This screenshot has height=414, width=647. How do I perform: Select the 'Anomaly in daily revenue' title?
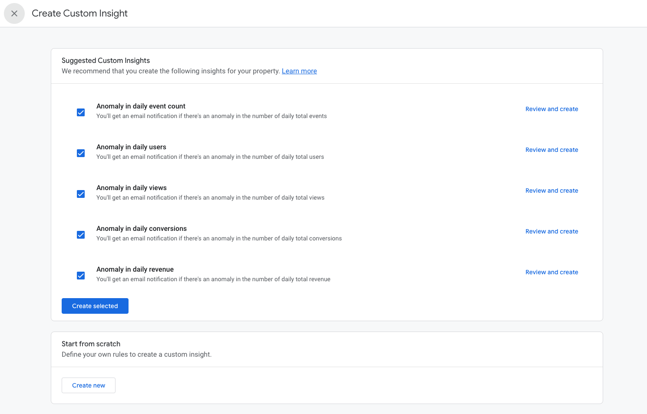tap(135, 269)
